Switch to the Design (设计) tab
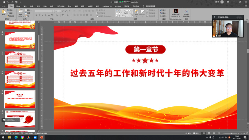 pos(38,6)
